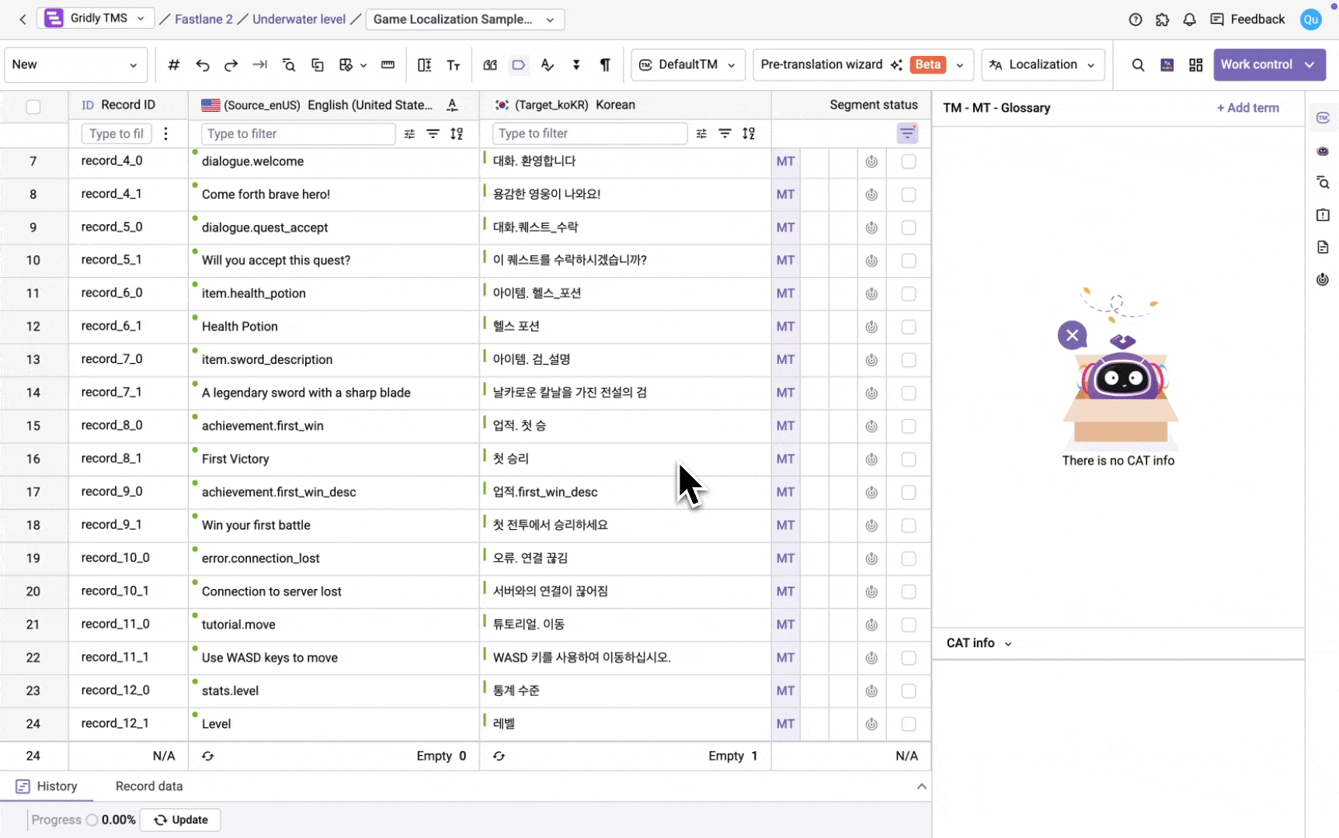Switch to the Record data tab

pyautogui.click(x=149, y=786)
